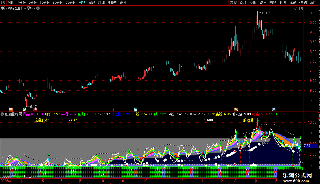Viewport: 320px width, 184px height.
Task: Click month 12 on the timeline axis
Action: click(181, 181)
